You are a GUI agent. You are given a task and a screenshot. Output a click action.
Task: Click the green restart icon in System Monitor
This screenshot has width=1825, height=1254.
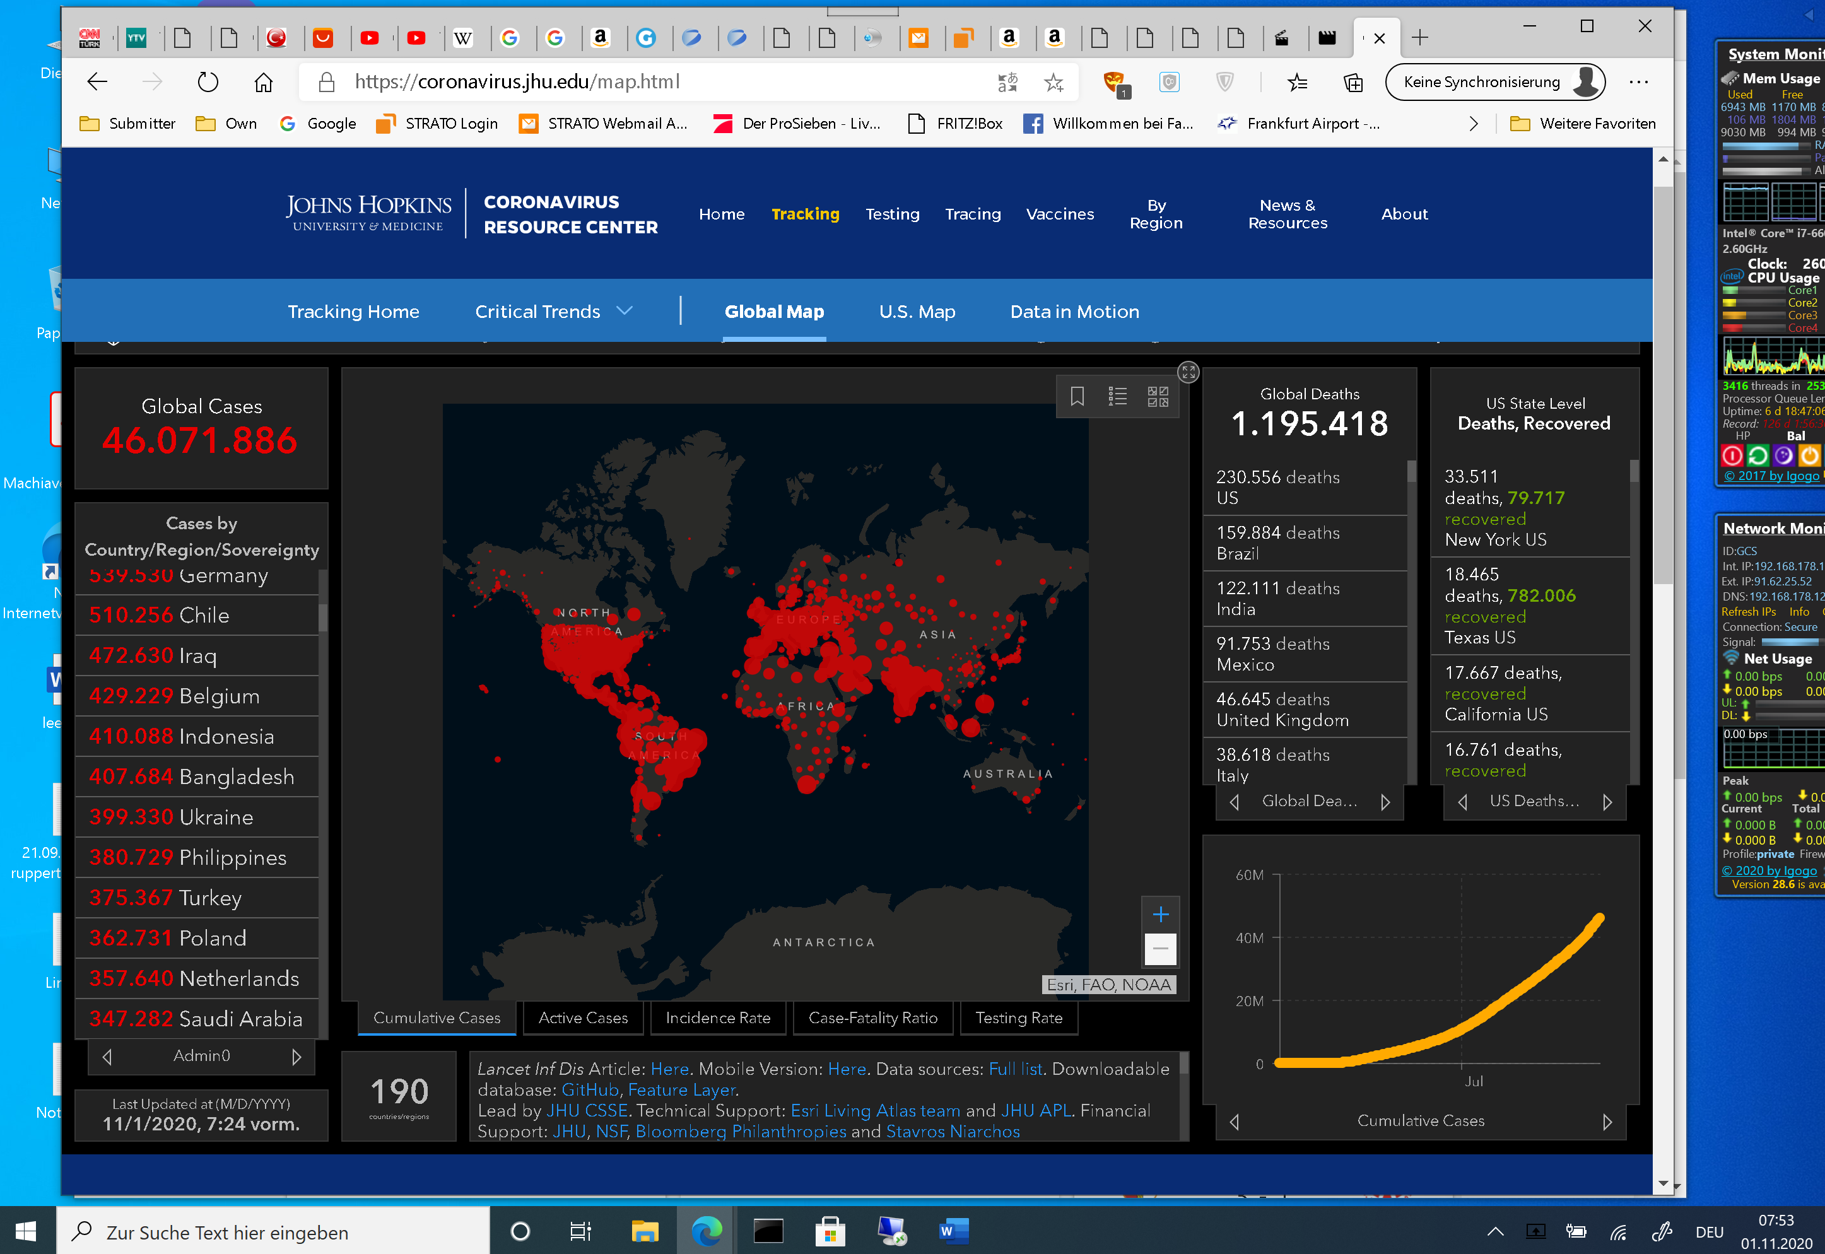coord(1758,455)
